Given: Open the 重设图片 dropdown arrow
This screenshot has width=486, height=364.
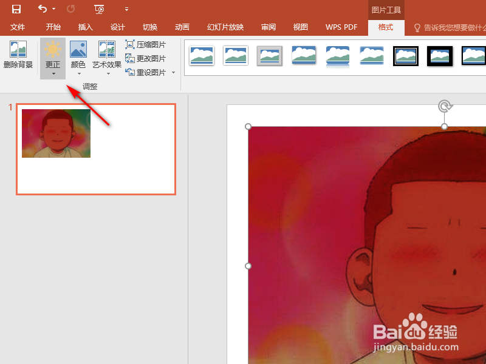Looking at the screenshot, I should tap(173, 72).
